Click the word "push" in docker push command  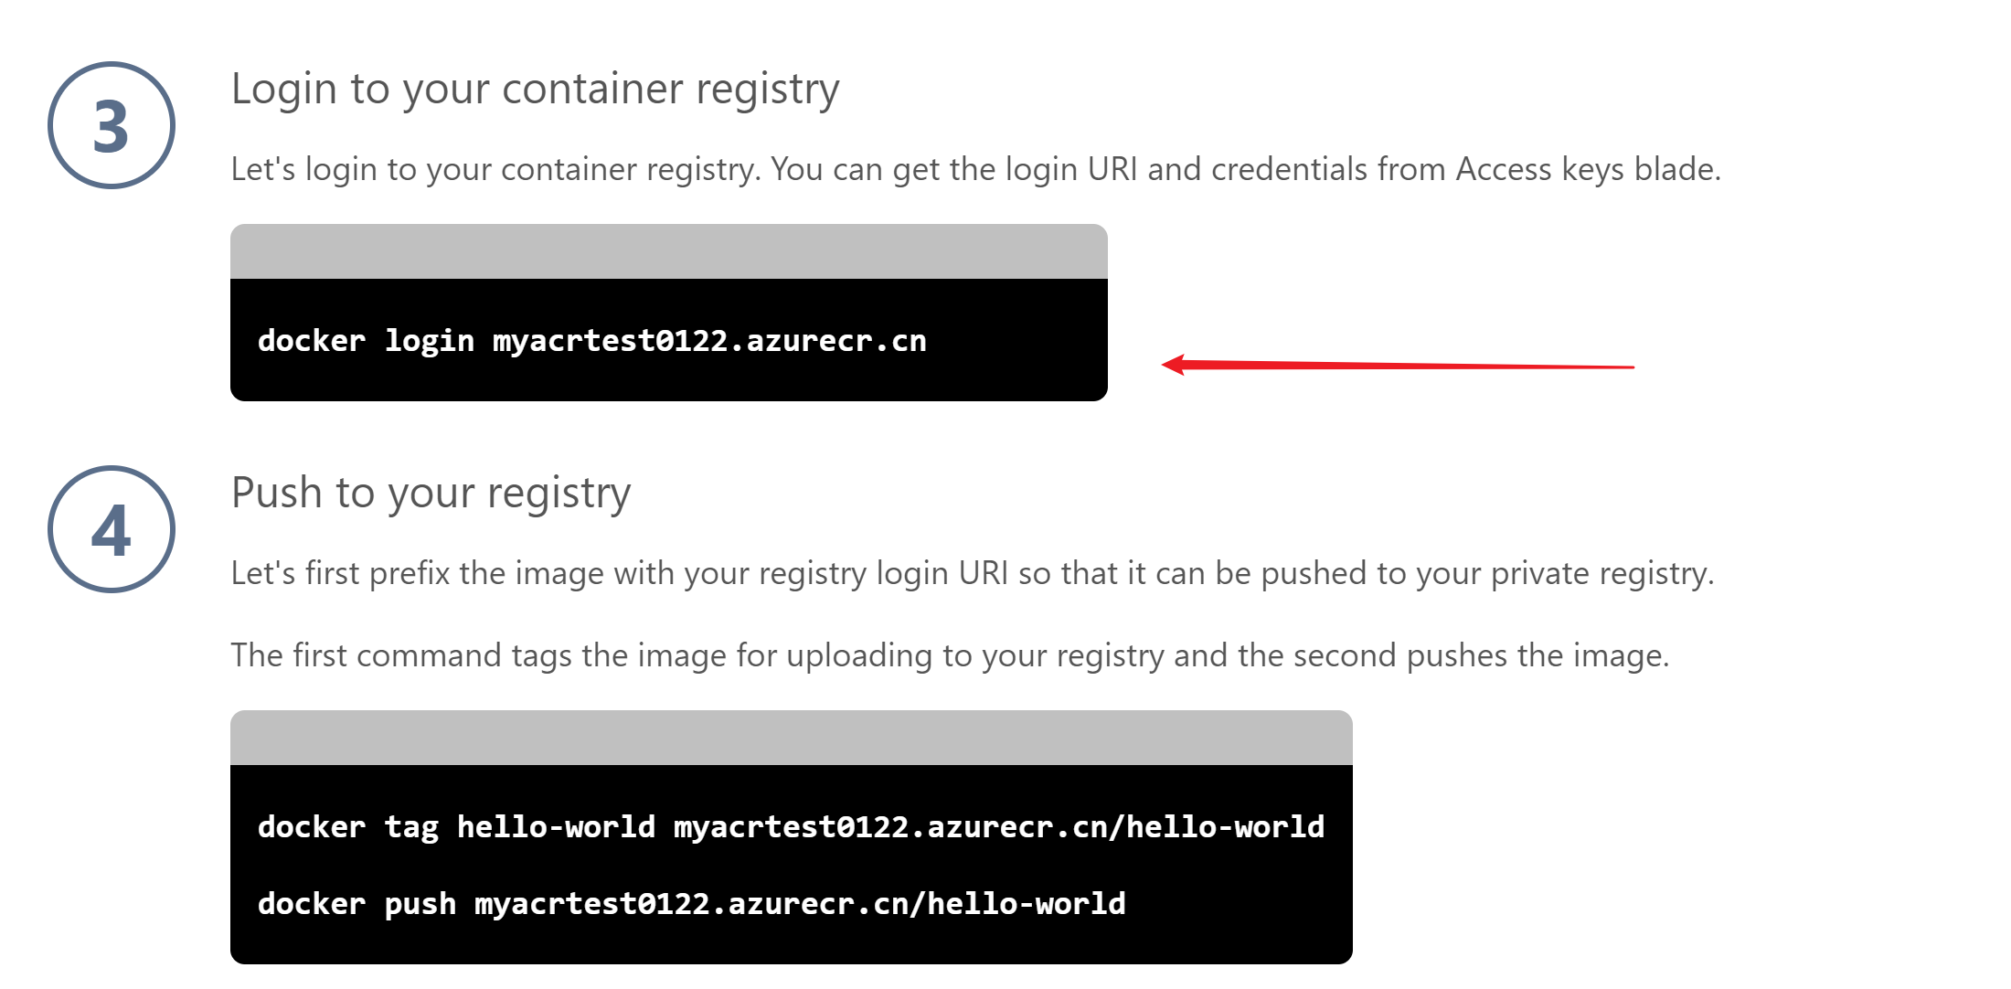point(420,904)
